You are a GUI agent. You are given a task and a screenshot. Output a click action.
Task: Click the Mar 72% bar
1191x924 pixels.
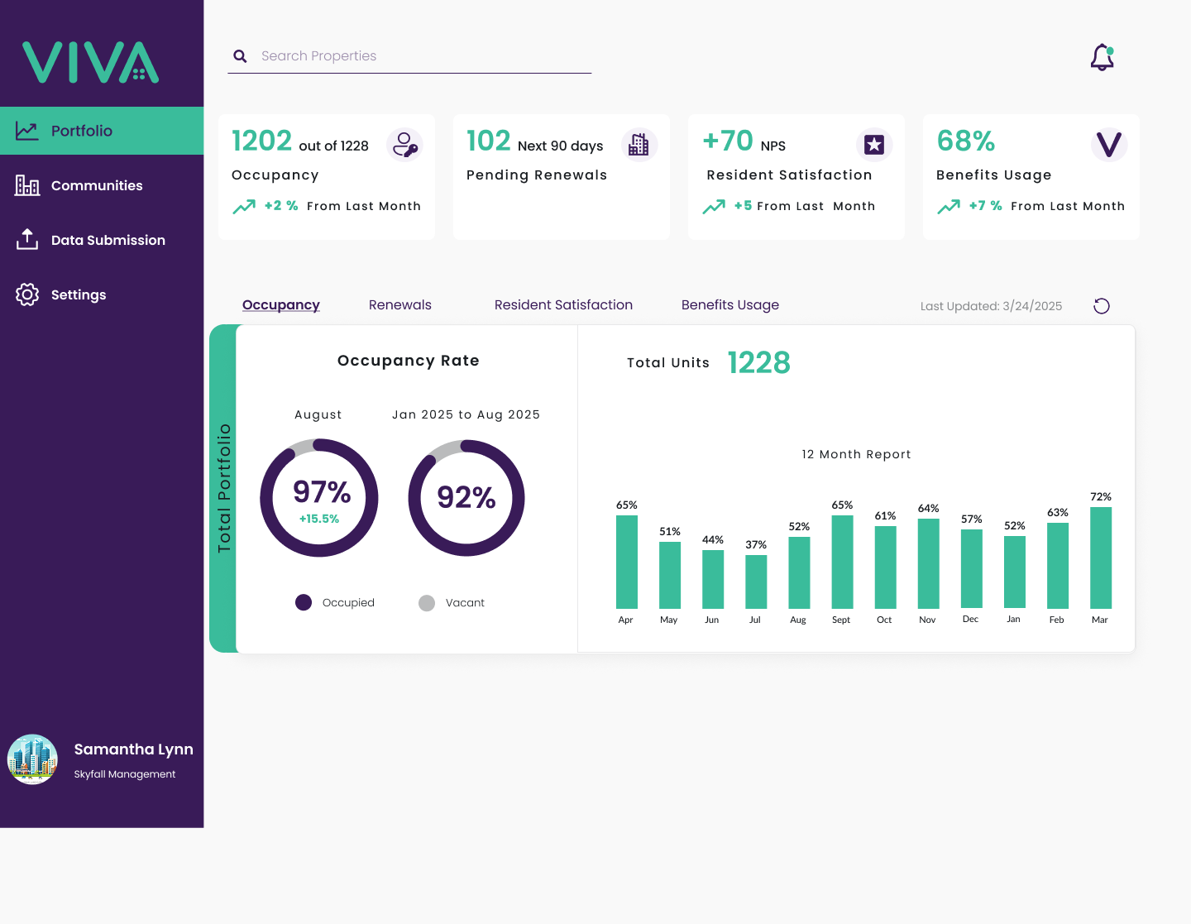point(1101,558)
